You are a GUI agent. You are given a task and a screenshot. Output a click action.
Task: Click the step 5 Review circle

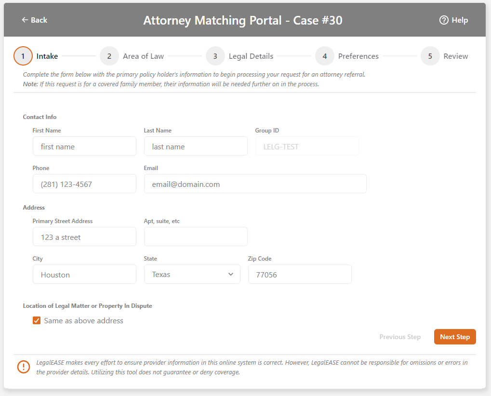(430, 56)
